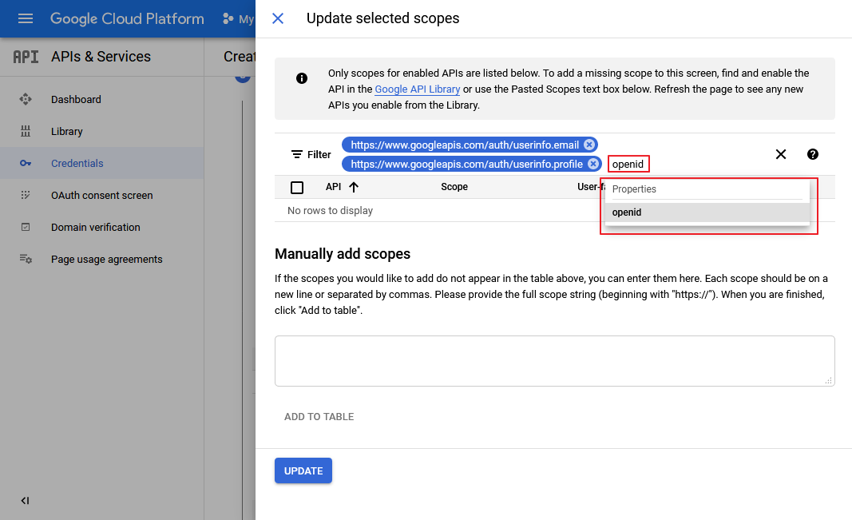The image size is (852, 520).
Task: Click the userinfo.profile filter chip text
Action: click(x=466, y=164)
